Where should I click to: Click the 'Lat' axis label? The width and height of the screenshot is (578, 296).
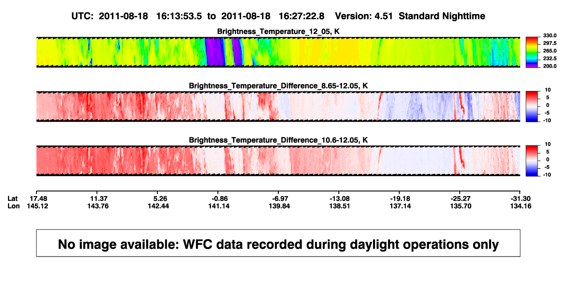coord(13,198)
